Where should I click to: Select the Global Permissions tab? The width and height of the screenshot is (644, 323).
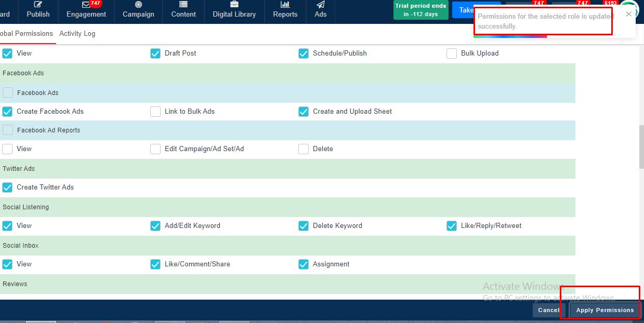click(x=26, y=34)
